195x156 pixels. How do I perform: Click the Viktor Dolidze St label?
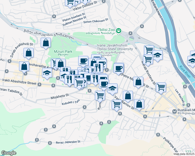(85, 6)
